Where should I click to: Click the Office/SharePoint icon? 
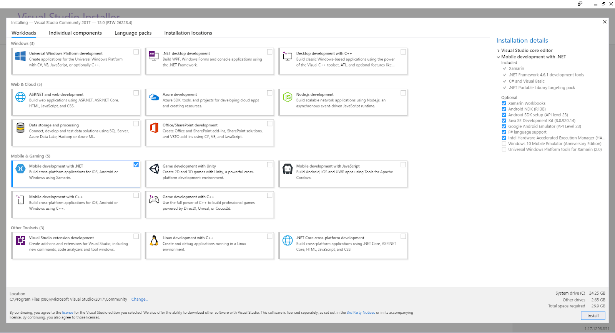[x=154, y=128]
